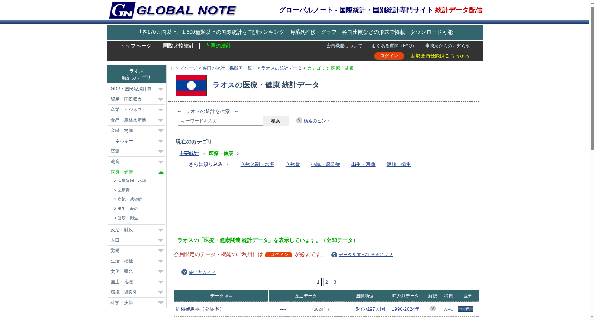The height and width of the screenshot is (320, 595).
Task: Click the question icon beside 検索のヒント
Action: coord(299,120)
